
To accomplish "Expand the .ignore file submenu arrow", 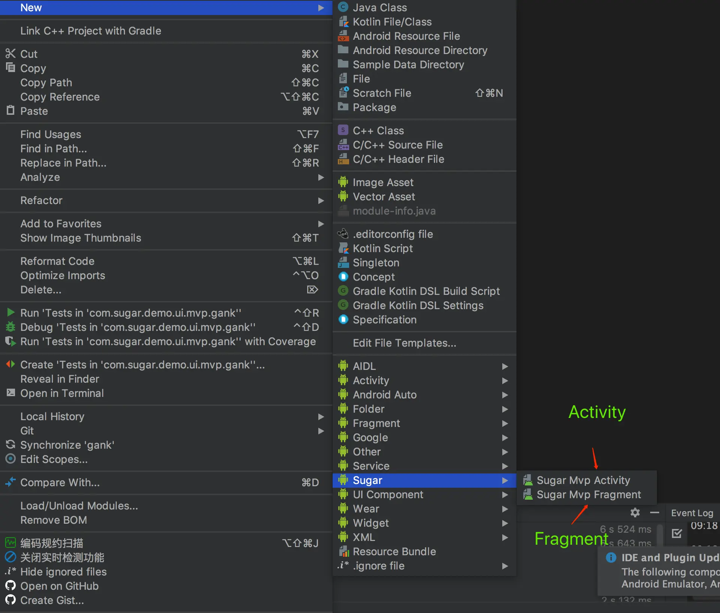I will [505, 566].
